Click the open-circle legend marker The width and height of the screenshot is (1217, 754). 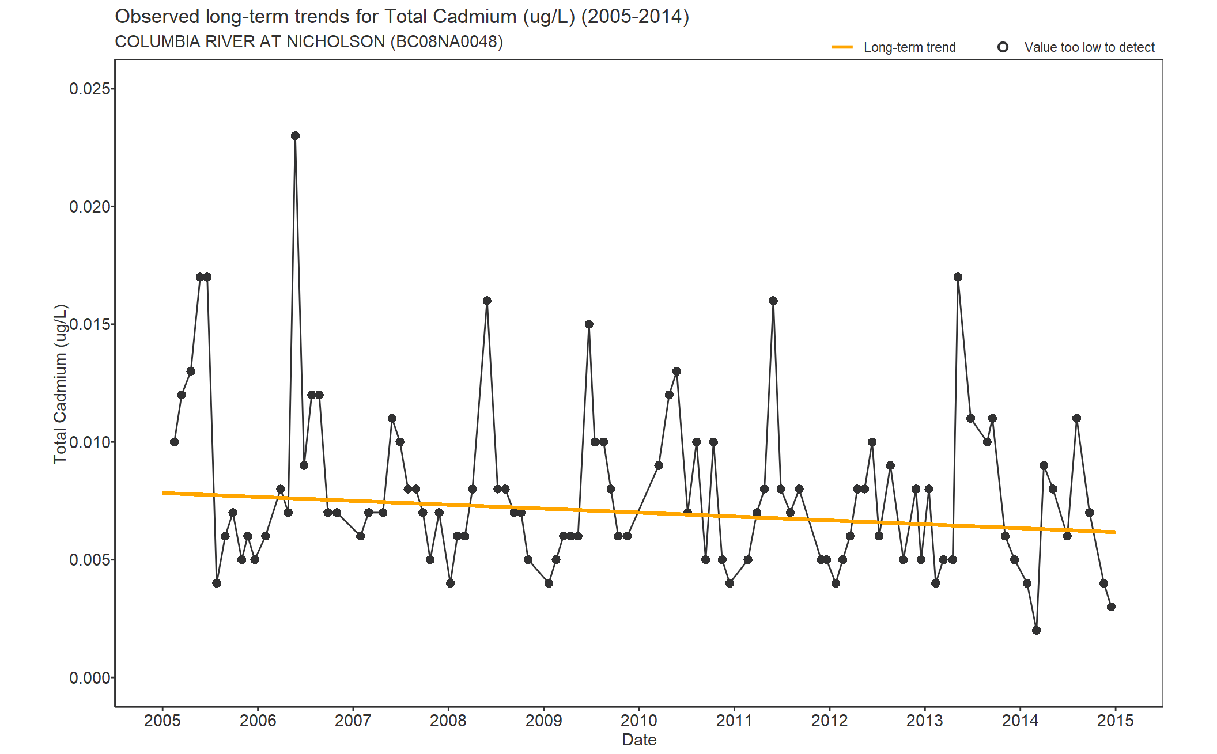pyautogui.click(x=1003, y=47)
